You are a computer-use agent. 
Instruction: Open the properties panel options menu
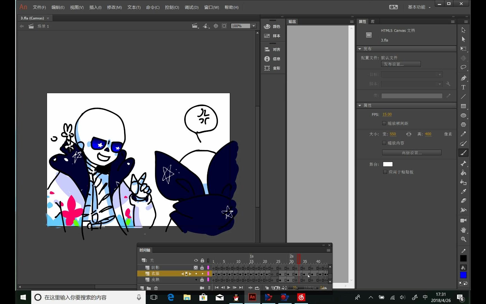[x=453, y=22]
